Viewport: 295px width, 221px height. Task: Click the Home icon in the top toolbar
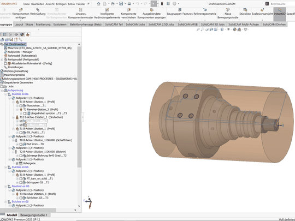[98, 4]
